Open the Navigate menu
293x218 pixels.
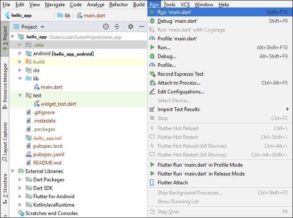click(x=55, y=5)
